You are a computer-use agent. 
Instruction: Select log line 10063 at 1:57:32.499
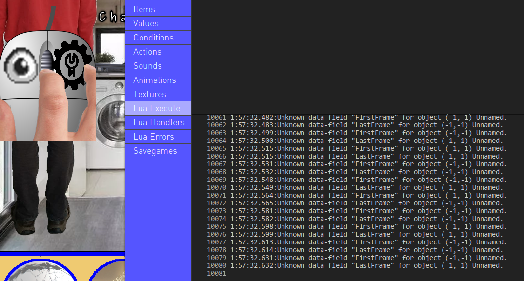[x=357, y=133]
